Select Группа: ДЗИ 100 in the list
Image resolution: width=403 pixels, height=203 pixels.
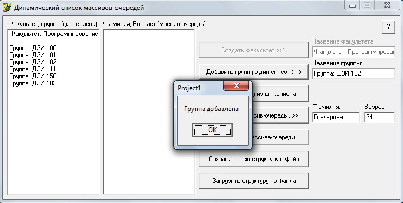(x=33, y=48)
